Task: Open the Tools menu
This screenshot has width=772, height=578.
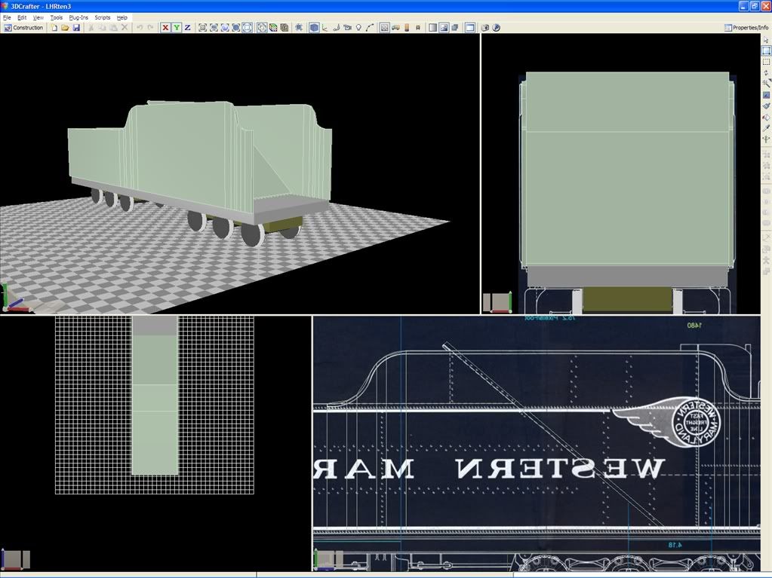Action: pyautogui.click(x=56, y=17)
